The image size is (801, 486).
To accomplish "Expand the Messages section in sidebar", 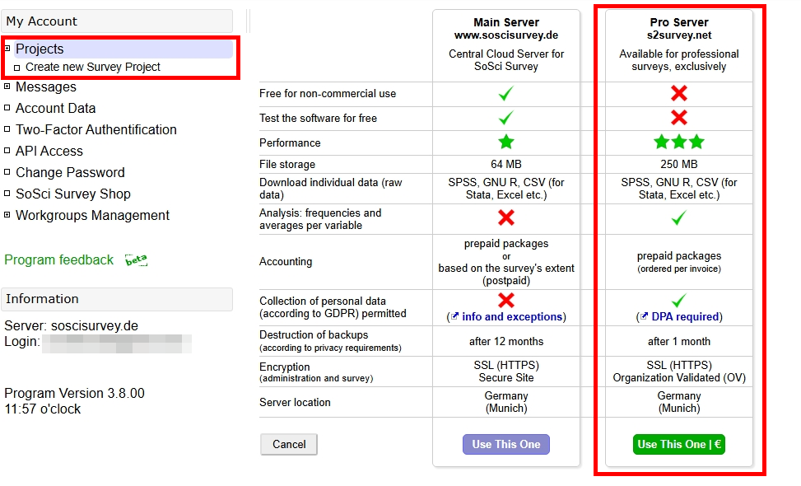I will pos(8,86).
